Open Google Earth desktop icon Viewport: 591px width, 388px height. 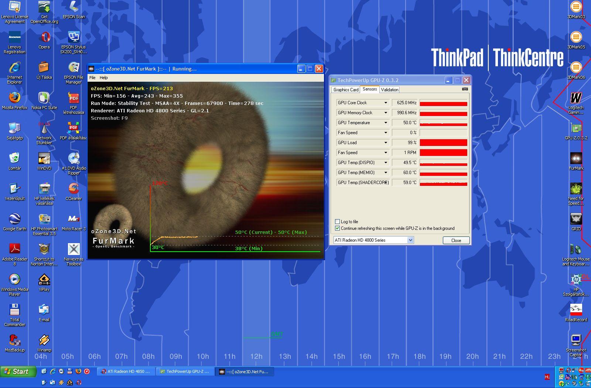coord(14,222)
